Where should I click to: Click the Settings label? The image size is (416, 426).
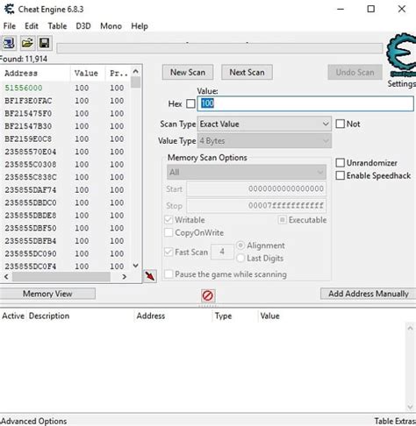pos(402,84)
